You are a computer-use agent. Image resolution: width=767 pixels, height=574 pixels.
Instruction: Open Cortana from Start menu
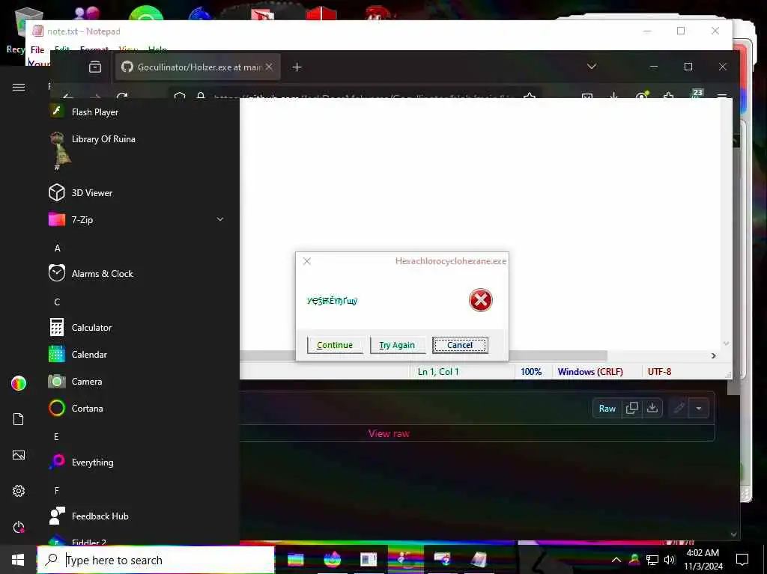click(87, 409)
